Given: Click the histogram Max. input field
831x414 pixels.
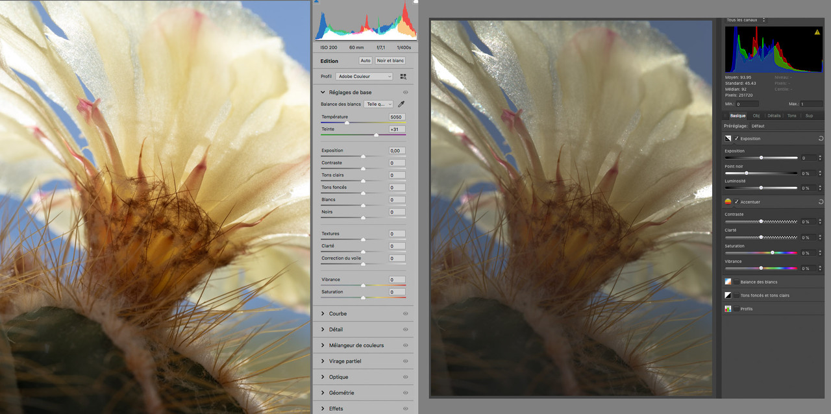Looking at the screenshot, I should coord(812,104).
